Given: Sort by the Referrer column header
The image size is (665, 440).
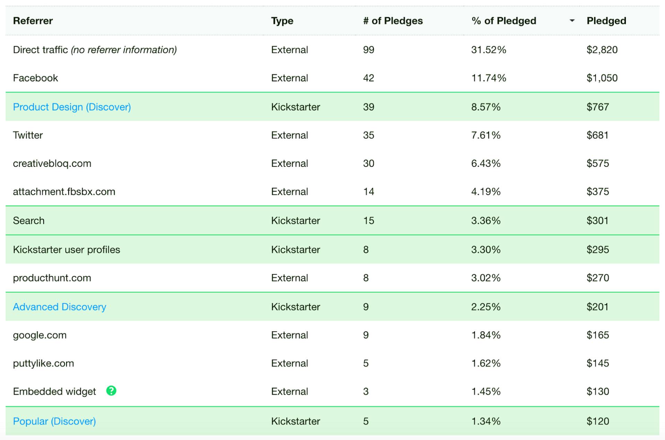Looking at the screenshot, I should (x=33, y=21).
